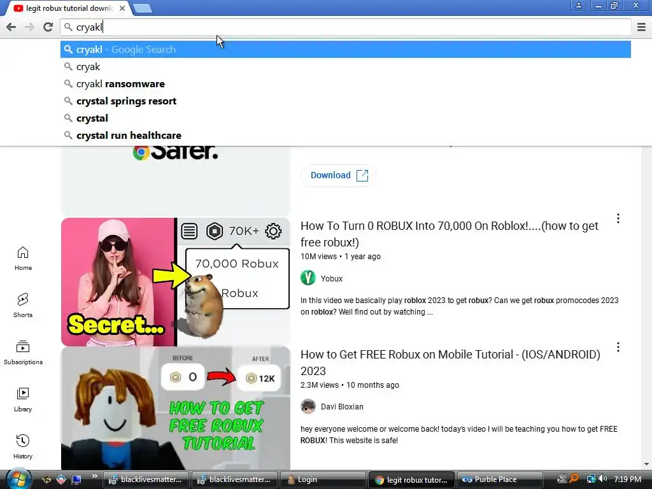Visit the Yobux channel name
Image resolution: width=652 pixels, height=489 pixels.
(331, 279)
